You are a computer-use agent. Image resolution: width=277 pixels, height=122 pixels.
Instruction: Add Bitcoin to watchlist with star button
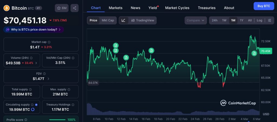click(x=62, y=8)
